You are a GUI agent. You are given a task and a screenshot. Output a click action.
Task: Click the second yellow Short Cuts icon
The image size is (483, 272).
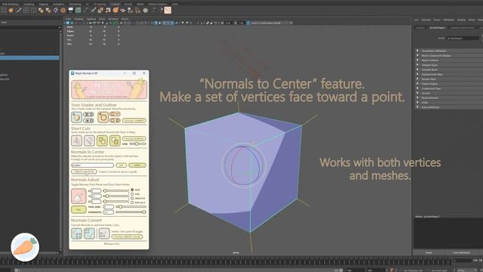click(115, 141)
